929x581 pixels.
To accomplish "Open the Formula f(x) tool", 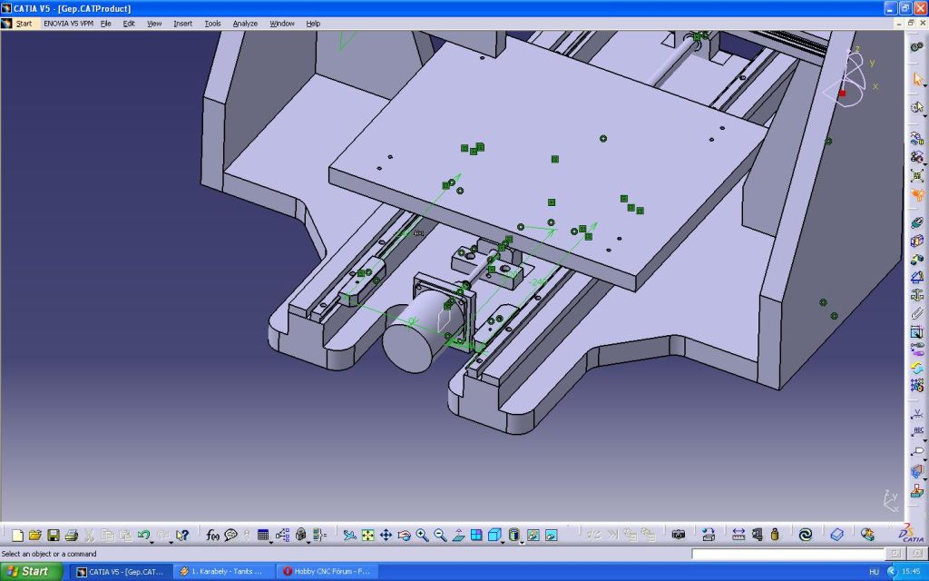I will pyautogui.click(x=213, y=536).
